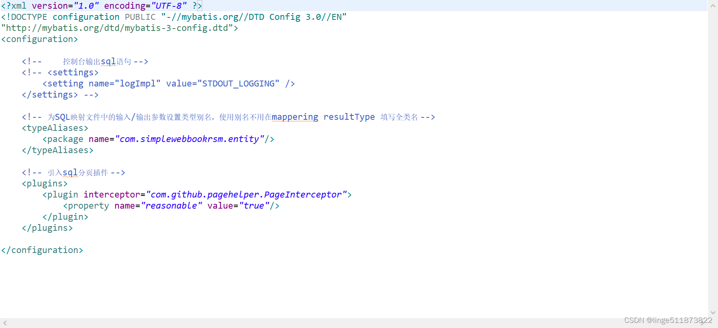Click the vertical scrollbar down arrow
Screen dimensions: 718x328
point(713,313)
